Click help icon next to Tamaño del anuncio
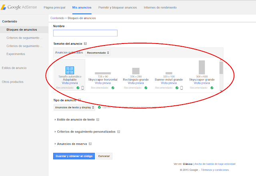The width and height of the screenshot is (256, 176). click(85, 44)
